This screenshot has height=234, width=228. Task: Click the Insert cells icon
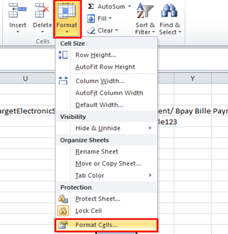tap(18, 10)
